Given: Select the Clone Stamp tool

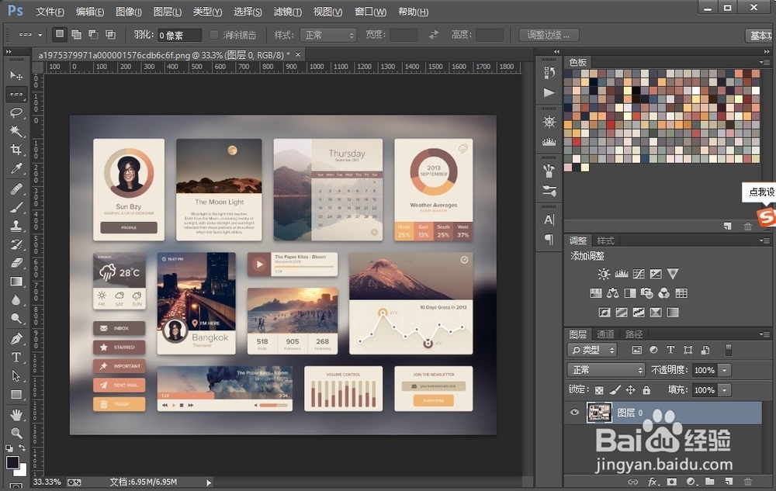Looking at the screenshot, I should point(16,226).
